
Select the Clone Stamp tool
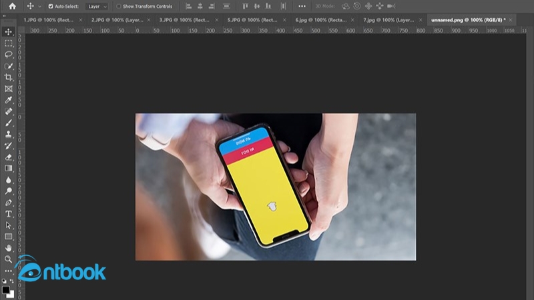[x=9, y=134]
